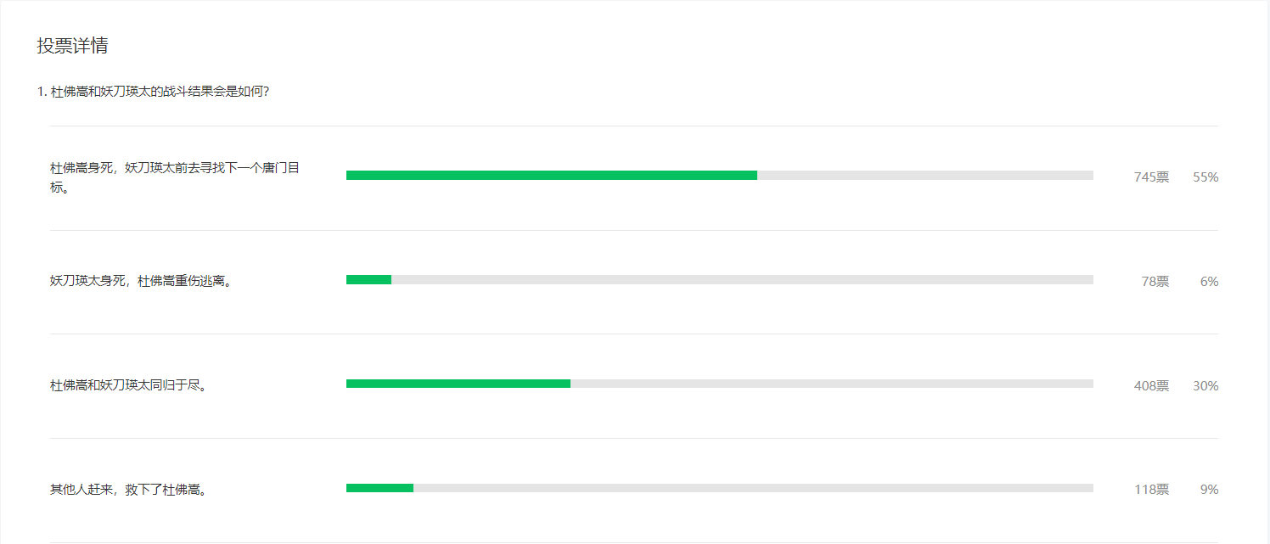Click the 118票 vote count
Viewport: 1270px width, 544px height.
coord(1151,490)
